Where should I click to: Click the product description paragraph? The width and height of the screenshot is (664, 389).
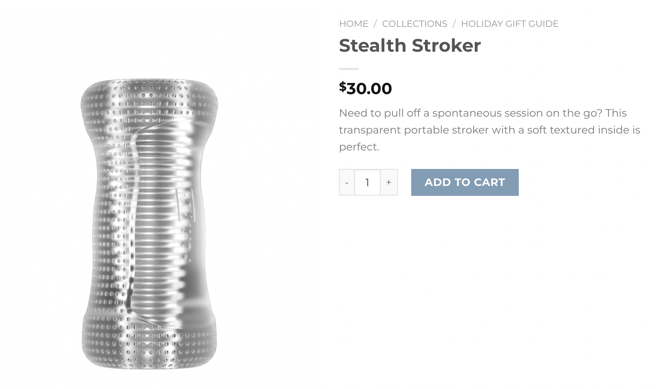point(490,130)
